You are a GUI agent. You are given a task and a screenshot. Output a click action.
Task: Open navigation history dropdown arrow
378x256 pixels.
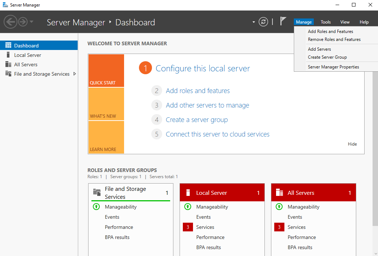tap(32, 22)
